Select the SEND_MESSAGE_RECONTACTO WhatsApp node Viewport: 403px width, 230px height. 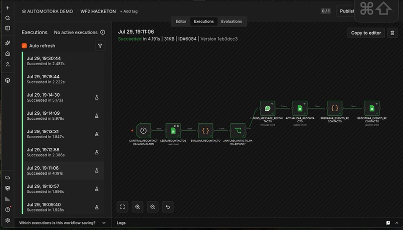coord(267,108)
